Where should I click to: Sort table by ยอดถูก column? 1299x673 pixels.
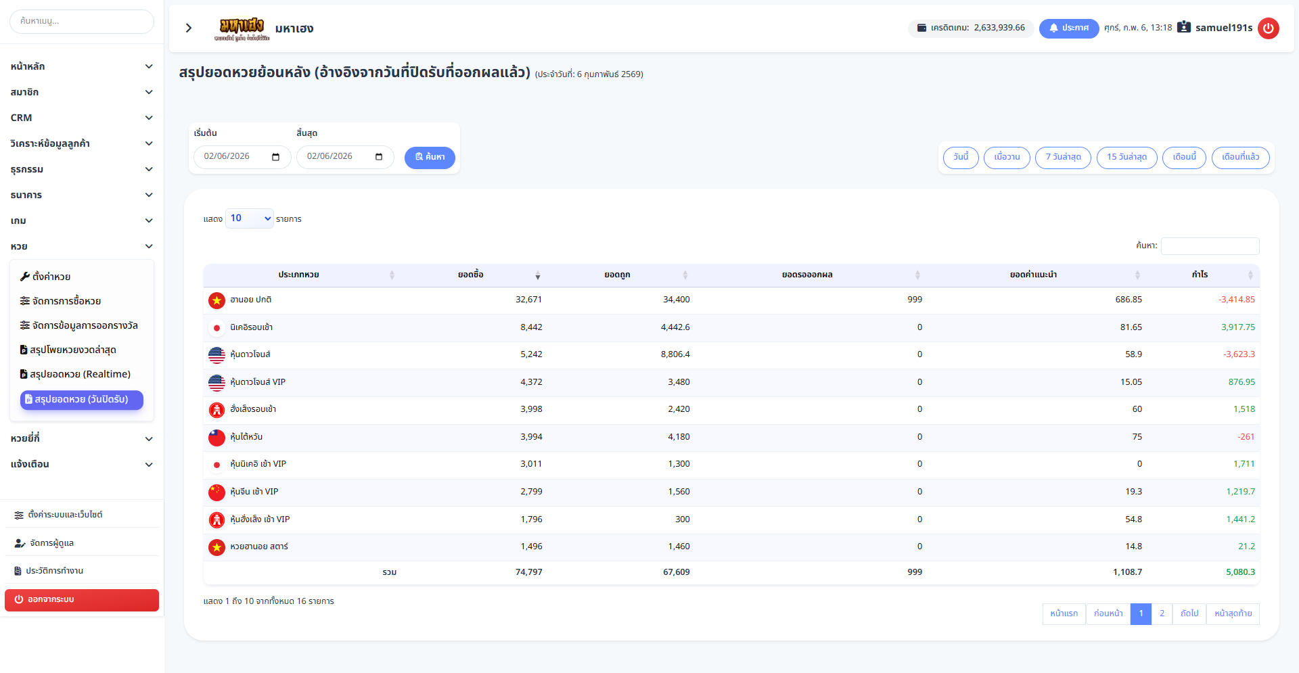click(617, 275)
